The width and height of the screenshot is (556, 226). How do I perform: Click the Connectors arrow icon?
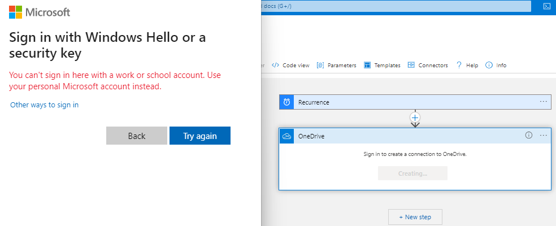(411, 66)
